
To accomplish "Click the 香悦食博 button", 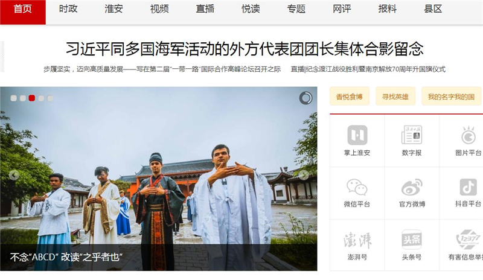I will (x=350, y=97).
